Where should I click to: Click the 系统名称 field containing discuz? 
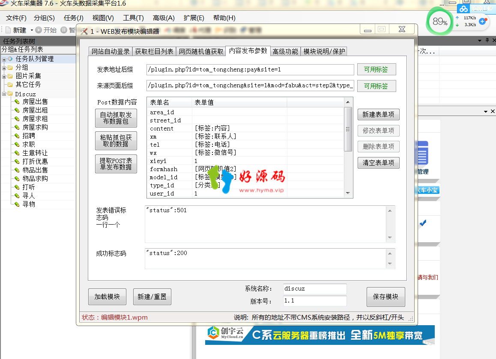tap(315, 289)
